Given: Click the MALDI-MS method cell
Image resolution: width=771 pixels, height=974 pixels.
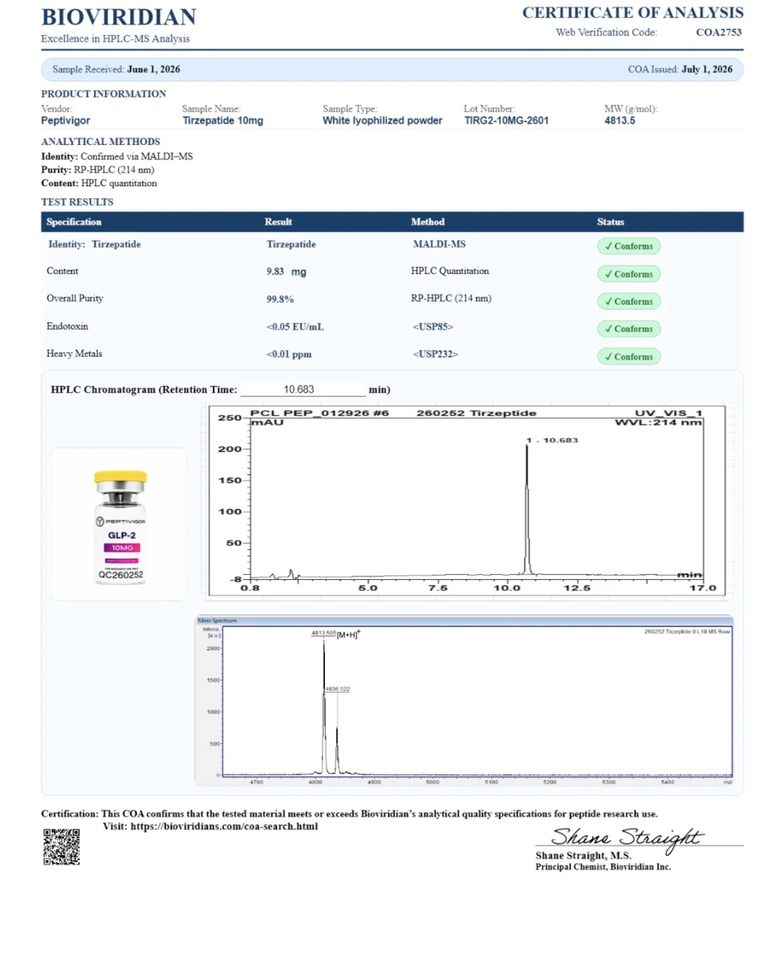Looking at the screenshot, I should pyautogui.click(x=439, y=244).
